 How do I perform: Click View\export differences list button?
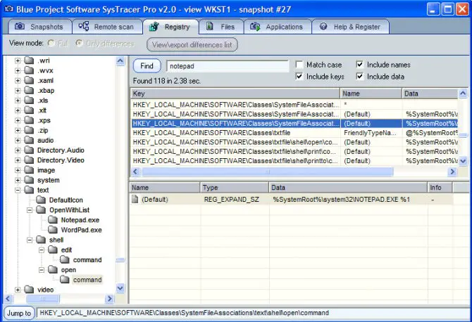(192, 45)
